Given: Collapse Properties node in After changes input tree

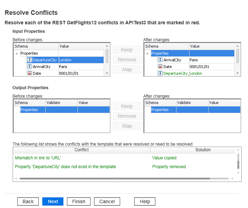Looking at the screenshot, I should point(147,54).
